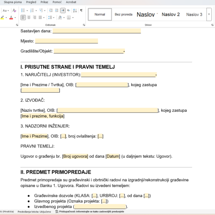Screen dimensions: 215x215
Task: Sort the selected text alphabetically
Action: point(75,10)
